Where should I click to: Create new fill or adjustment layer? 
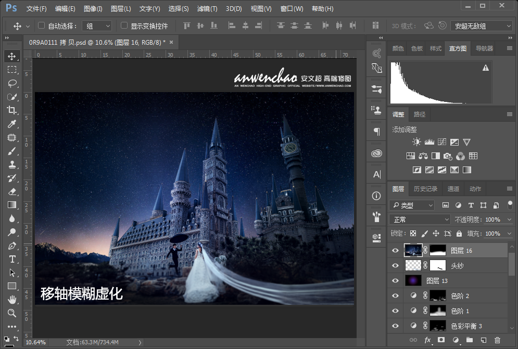click(x=456, y=340)
